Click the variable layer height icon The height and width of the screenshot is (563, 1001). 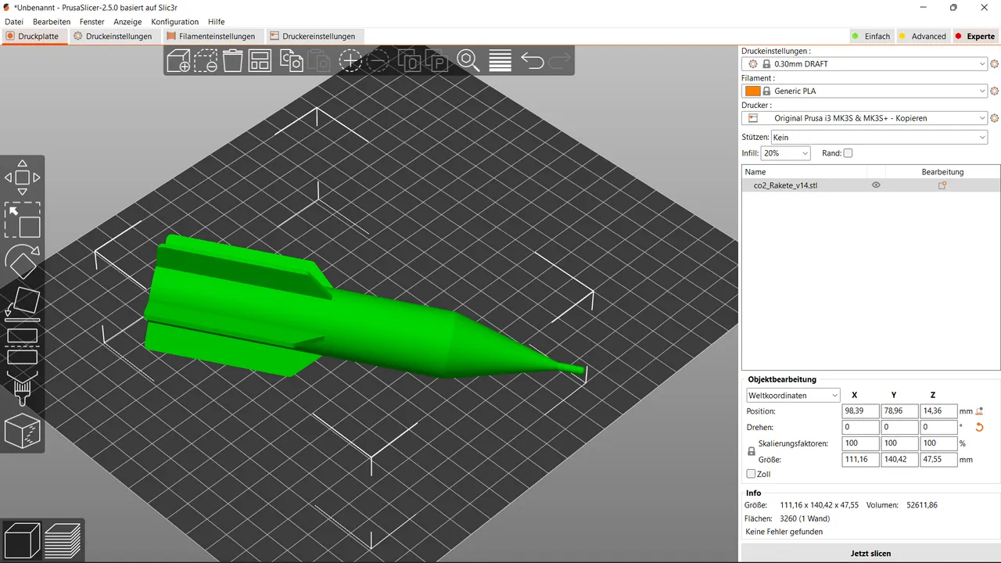[500, 60]
